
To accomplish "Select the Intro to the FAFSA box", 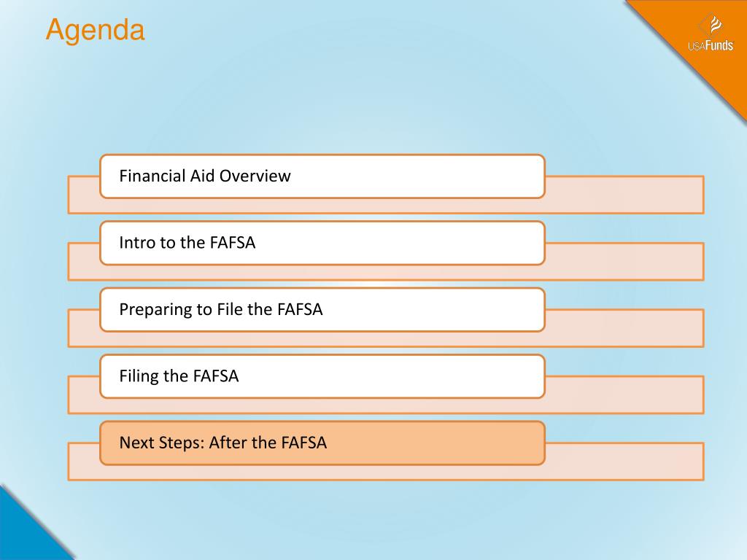I will click(322, 243).
